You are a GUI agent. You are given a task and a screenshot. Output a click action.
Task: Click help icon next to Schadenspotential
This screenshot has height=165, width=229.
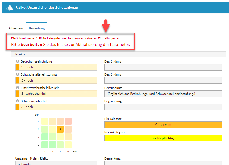[17, 101]
